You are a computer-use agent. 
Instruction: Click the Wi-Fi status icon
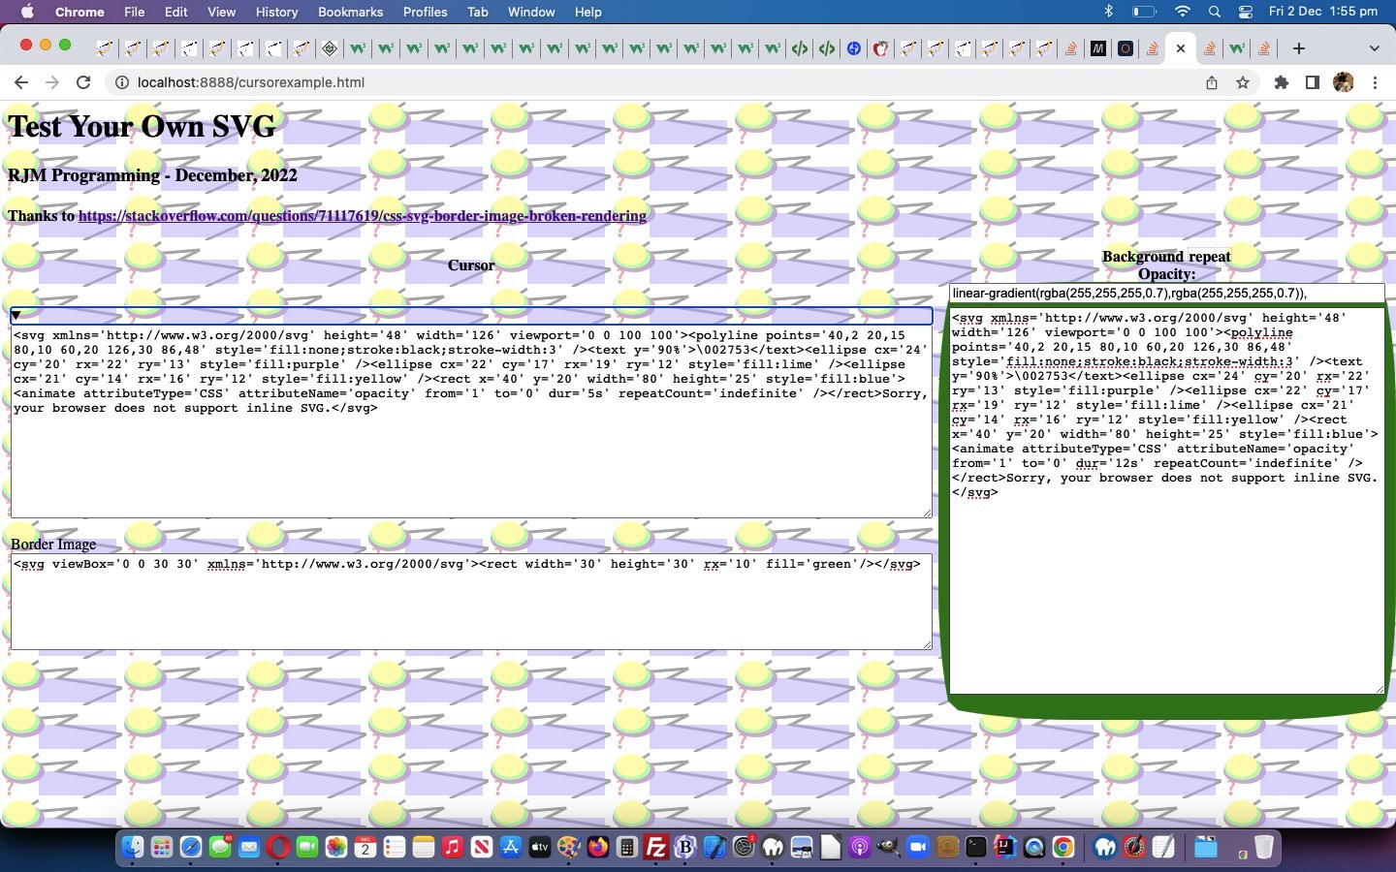pyautogui.click(x=1182, y=12)
